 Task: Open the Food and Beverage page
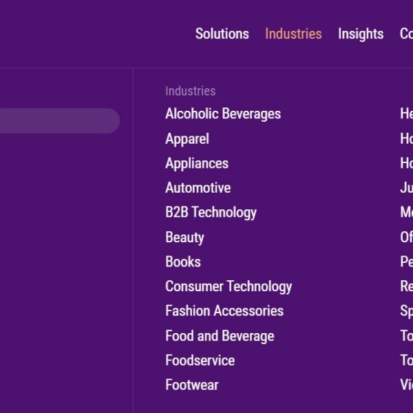pos(220,337)
